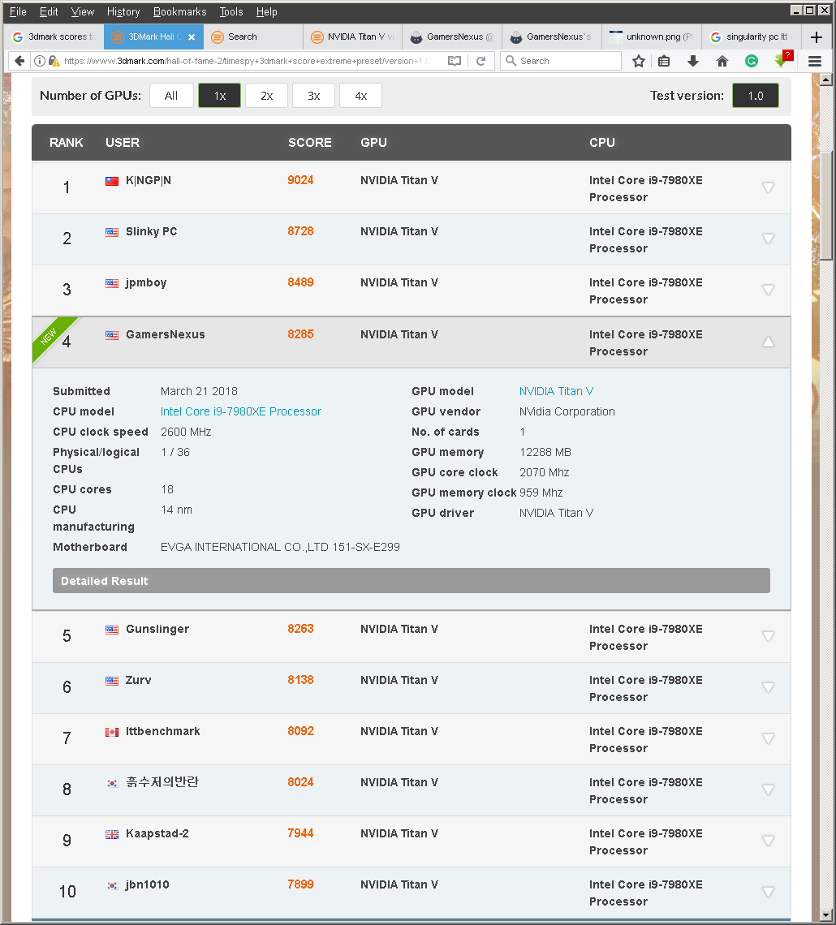Open a new tab with plus icon
This screenshot has height=925, width=836.
click(817, 37)
